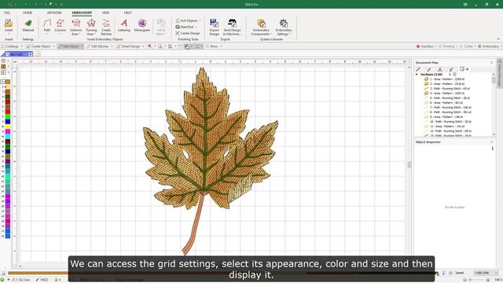Switch to the HOME tab
503x283 pixels.
pos(28,13)
